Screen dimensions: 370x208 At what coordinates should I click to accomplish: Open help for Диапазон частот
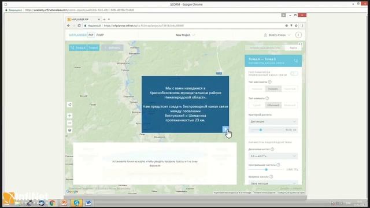272,149
